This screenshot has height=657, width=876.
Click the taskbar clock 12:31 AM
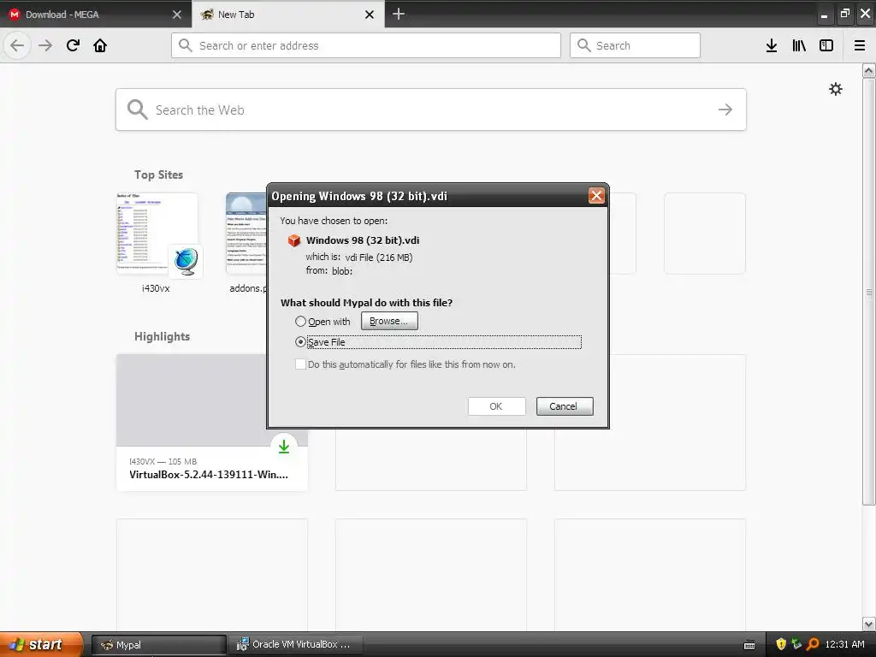844,644
